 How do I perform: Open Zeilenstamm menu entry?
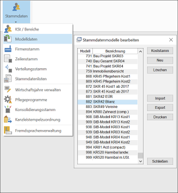point(38,59)
